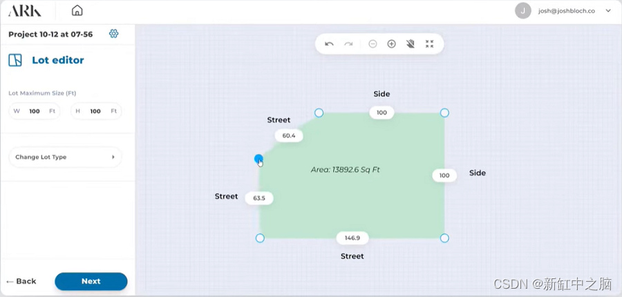Image resolution: width=622 pixels, height=297 pixels.
Task: Click the Street label near 60.4
Action: [279, 119]
